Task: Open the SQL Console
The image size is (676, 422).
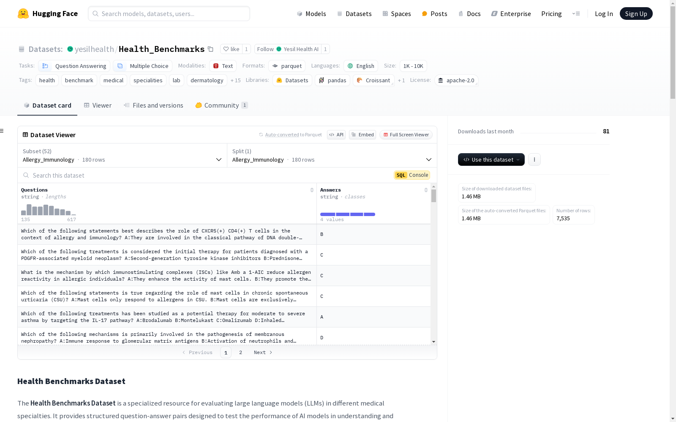Action: (412, 175)
